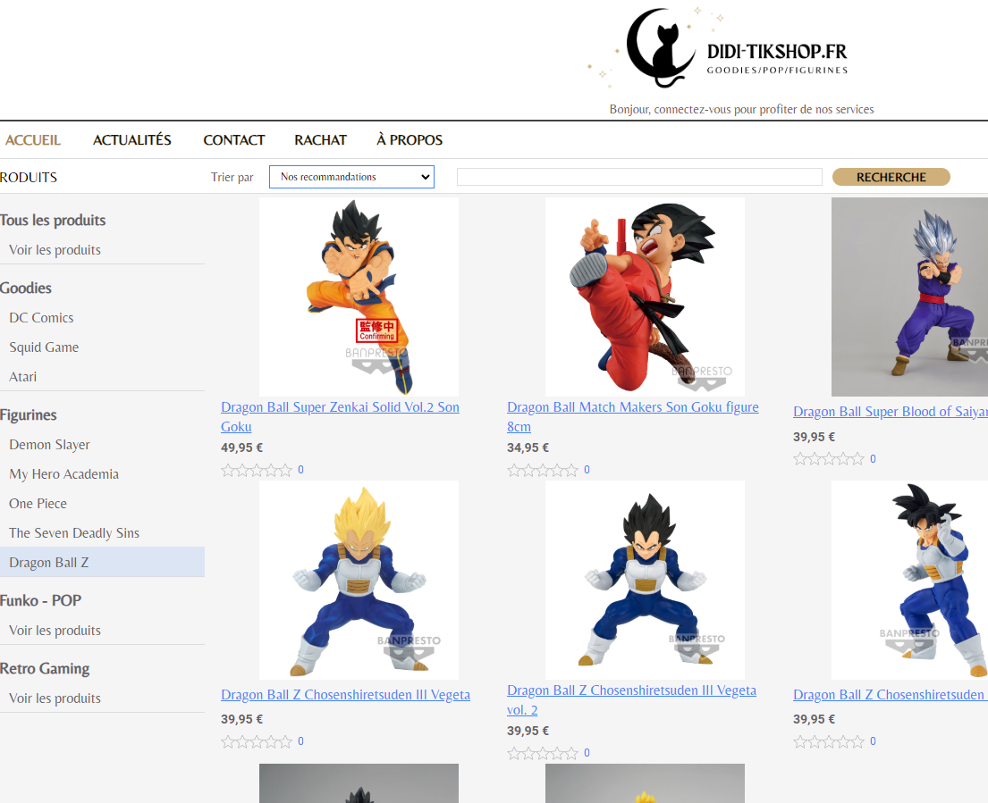988x803 pixels.
Task: Select the Atari category
Action: (23, 377)
